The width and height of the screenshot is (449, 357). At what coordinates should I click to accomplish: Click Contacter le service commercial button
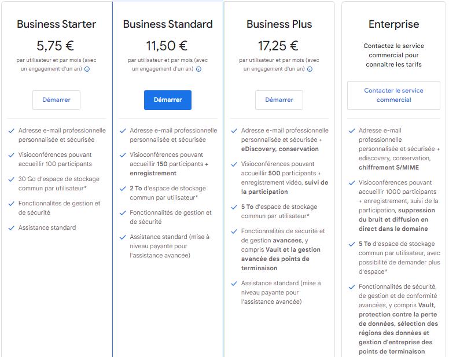coord(393,95)
